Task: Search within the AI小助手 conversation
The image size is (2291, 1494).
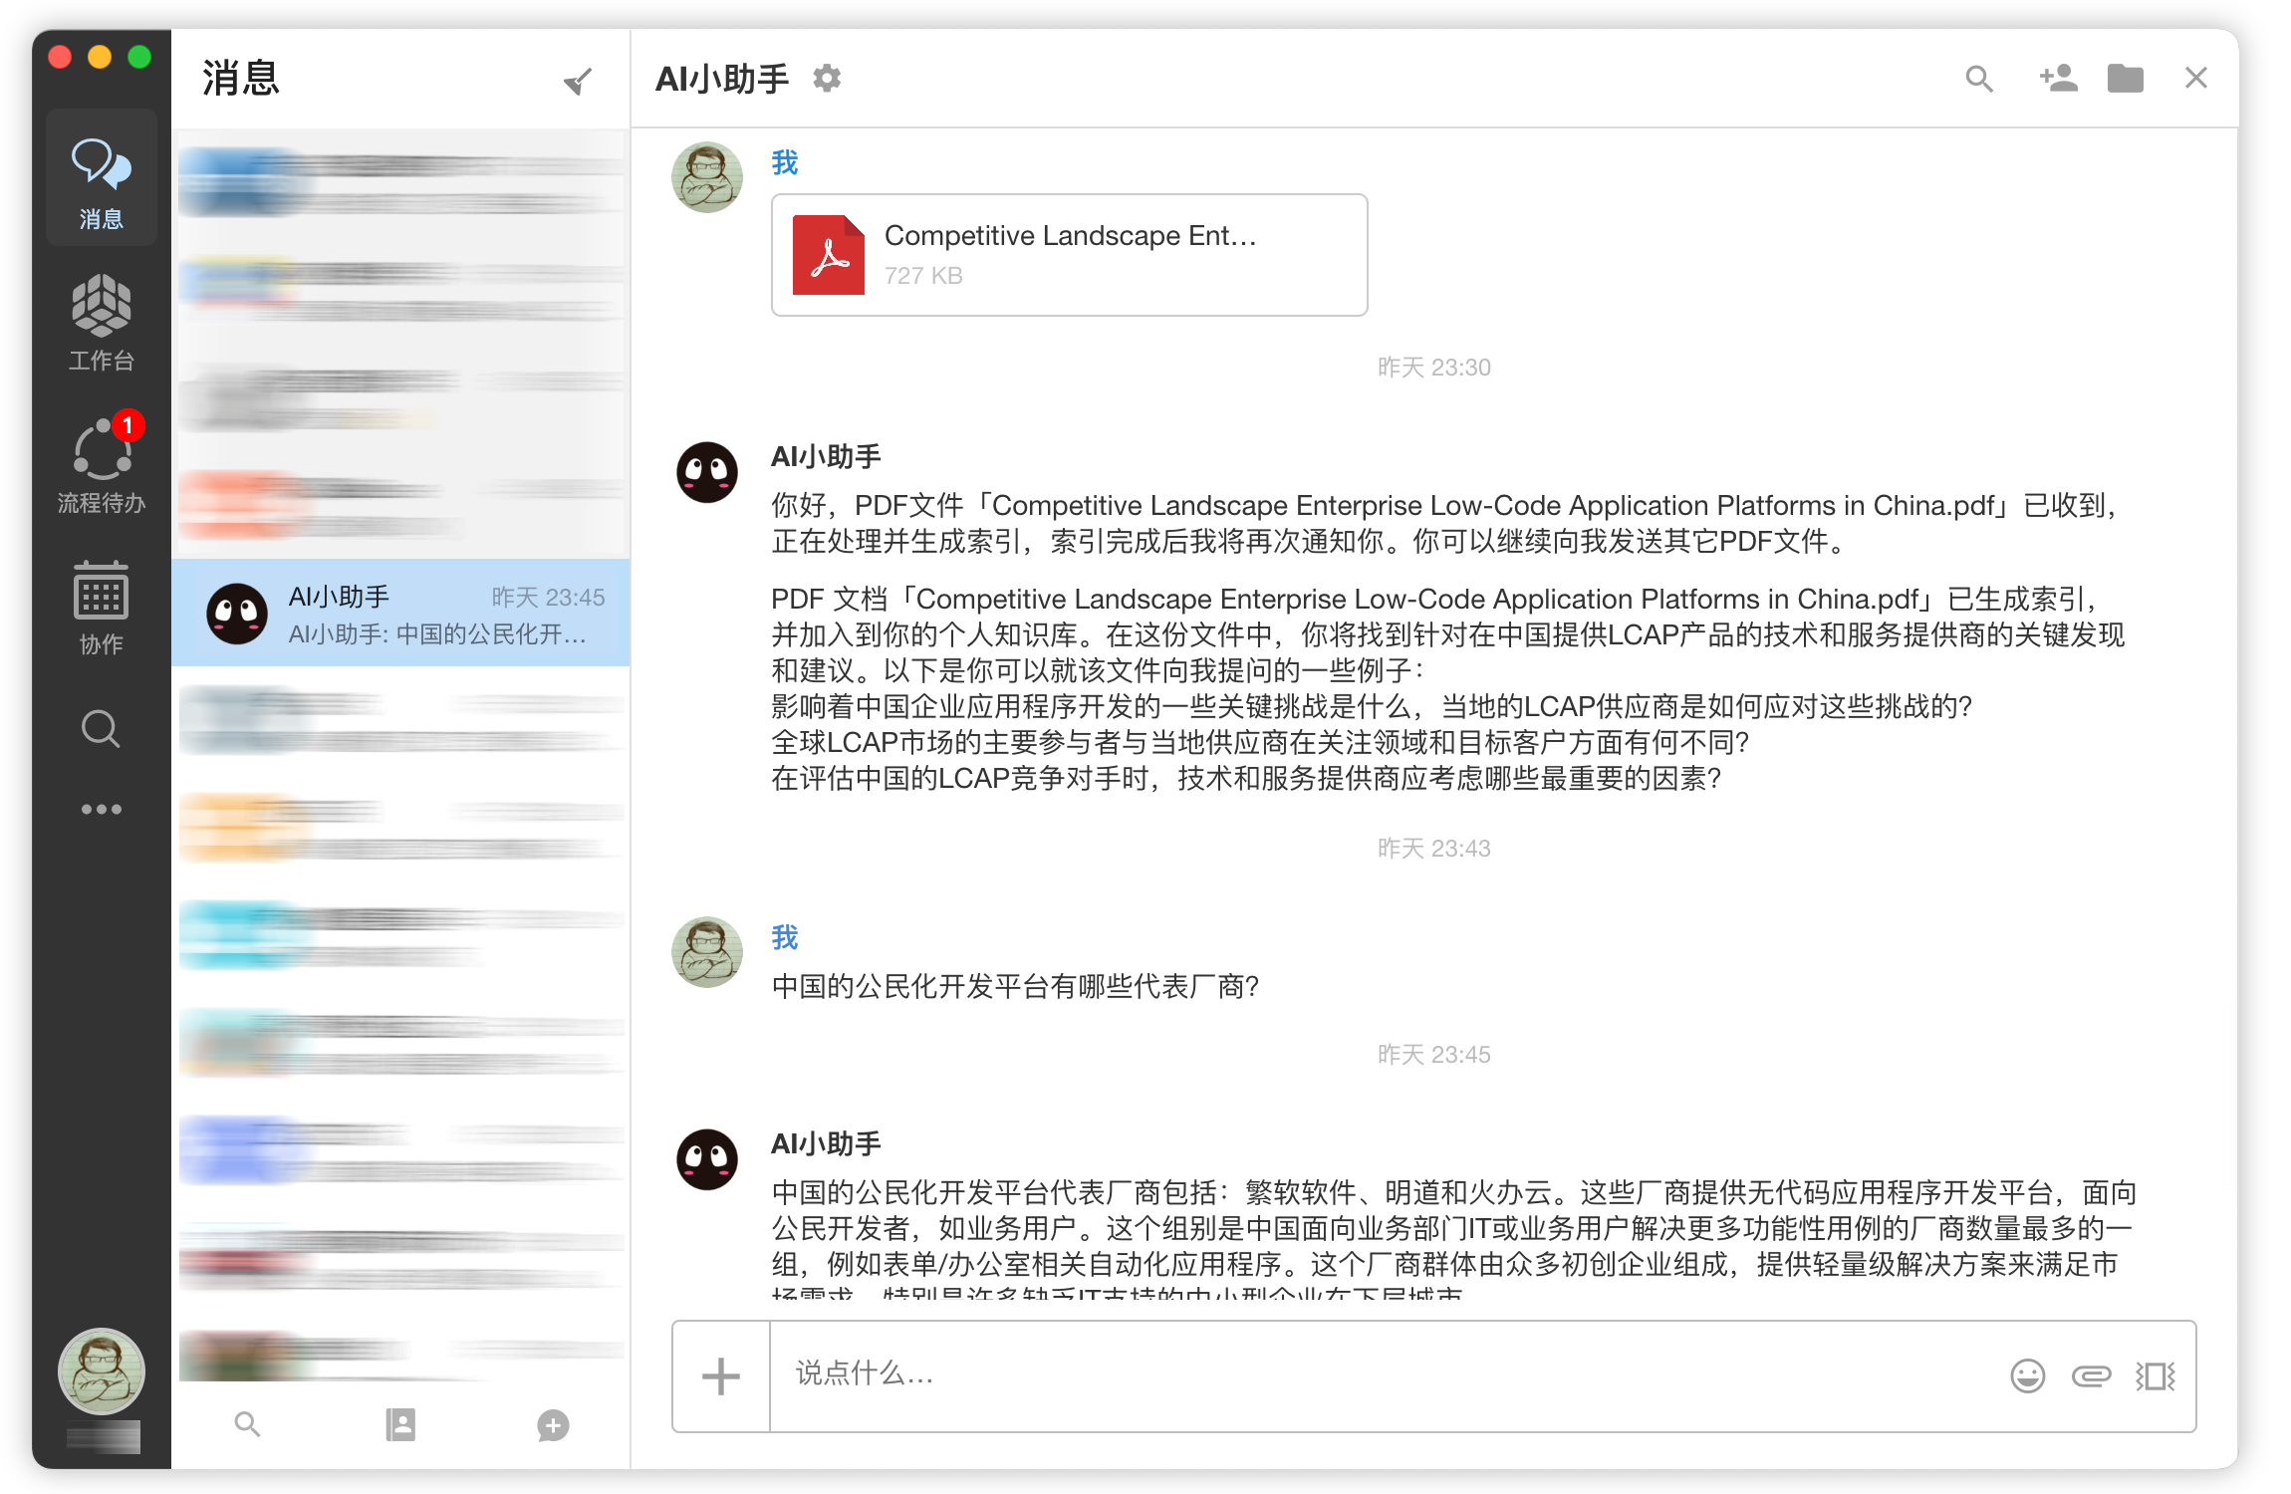Action: coord(1979,78)
